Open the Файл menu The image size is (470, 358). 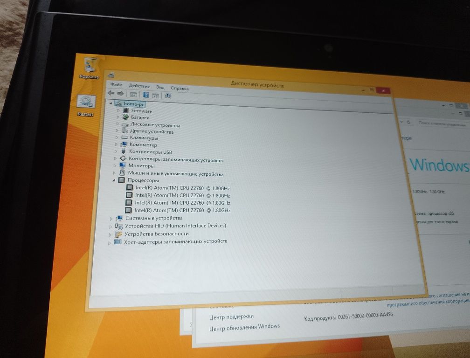coord(116,84)
